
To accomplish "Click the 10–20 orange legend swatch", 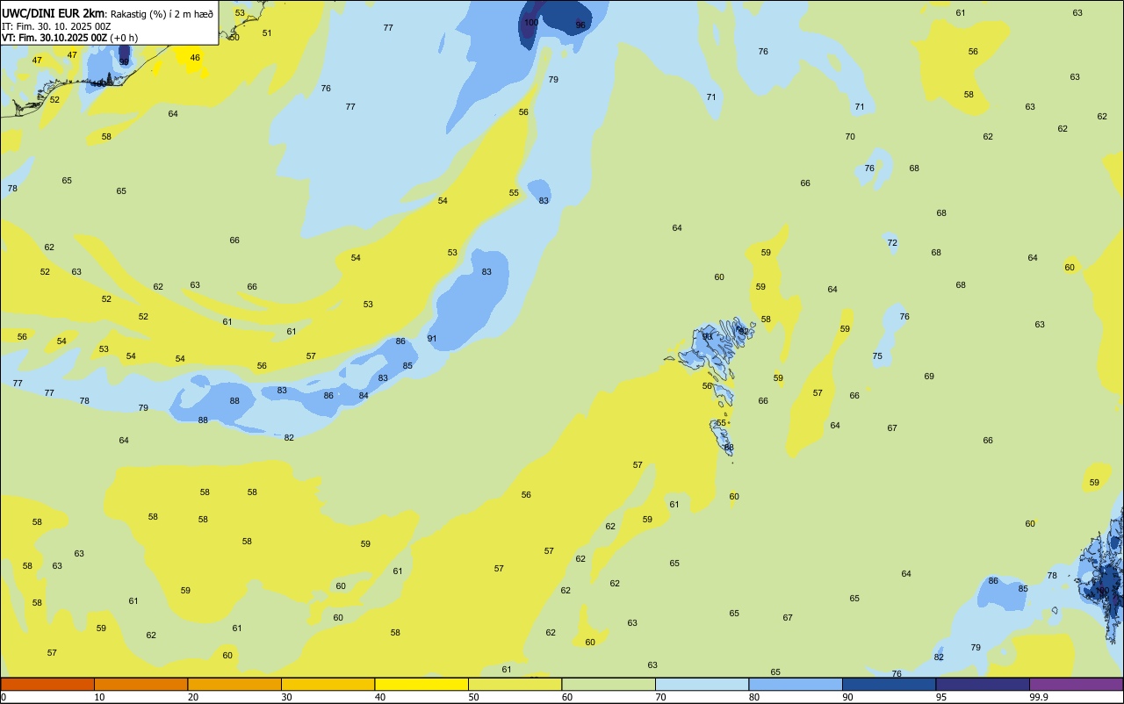I will (140, 684).
